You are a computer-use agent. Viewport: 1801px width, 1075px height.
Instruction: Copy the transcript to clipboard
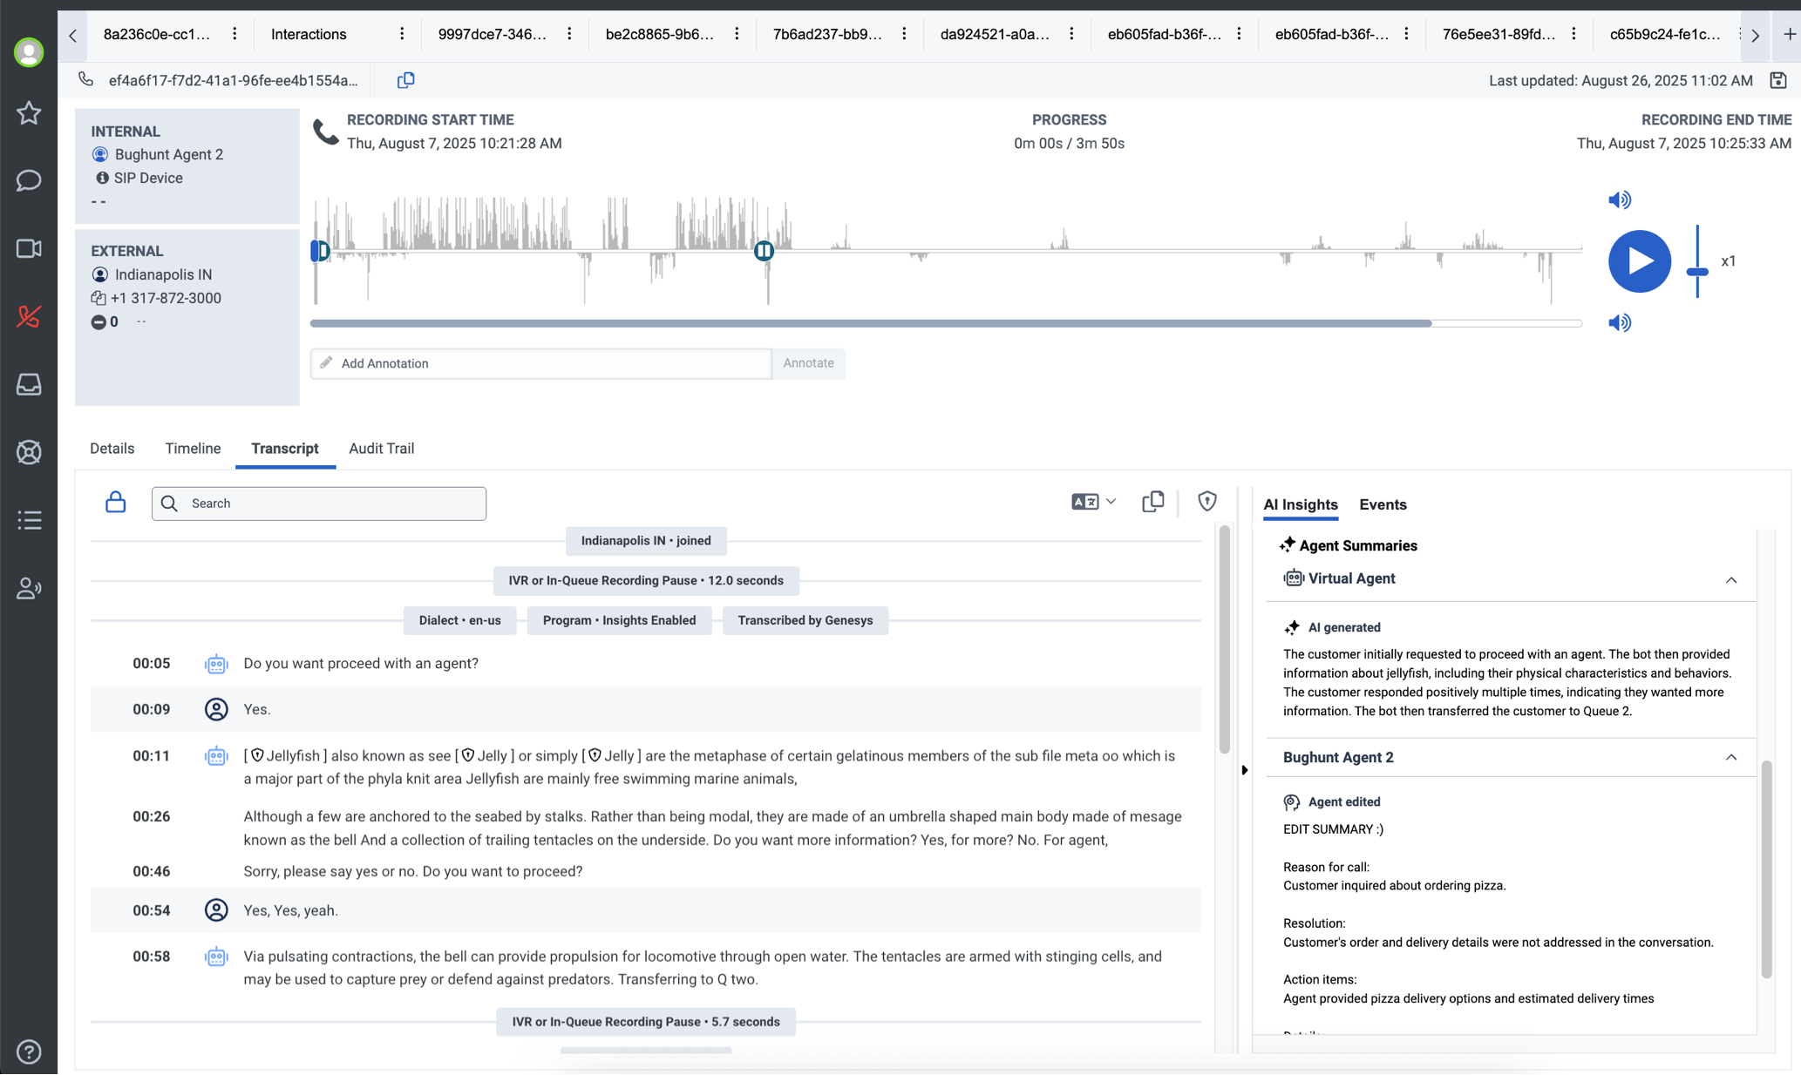(x=1152, y=502)
